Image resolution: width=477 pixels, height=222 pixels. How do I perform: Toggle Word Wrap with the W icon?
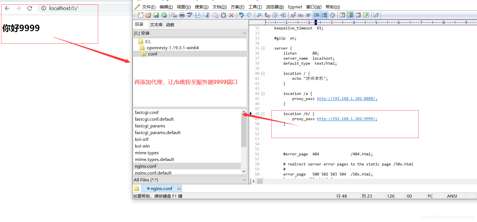(308, 15)
